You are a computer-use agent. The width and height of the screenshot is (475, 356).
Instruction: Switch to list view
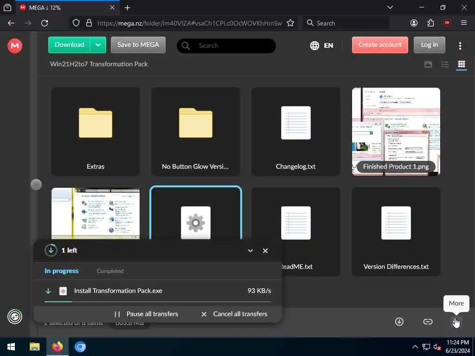(445, 64)
